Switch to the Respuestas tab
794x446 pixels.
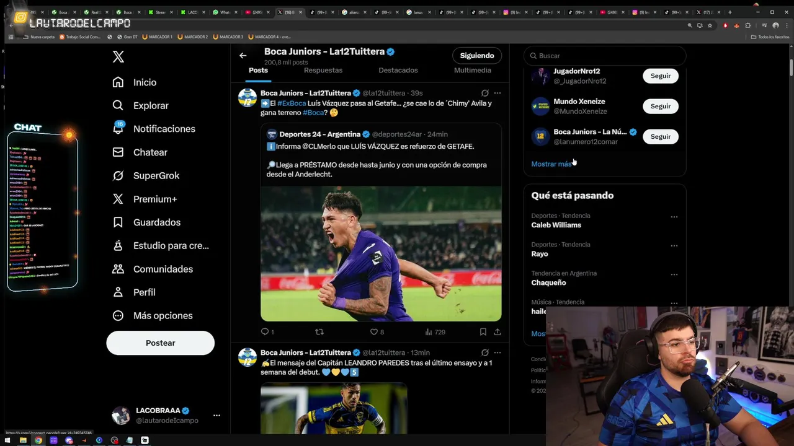click(323, 71)
